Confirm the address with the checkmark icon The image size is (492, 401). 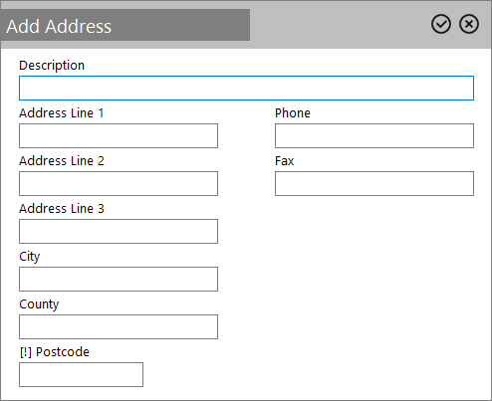pos(441,24)
